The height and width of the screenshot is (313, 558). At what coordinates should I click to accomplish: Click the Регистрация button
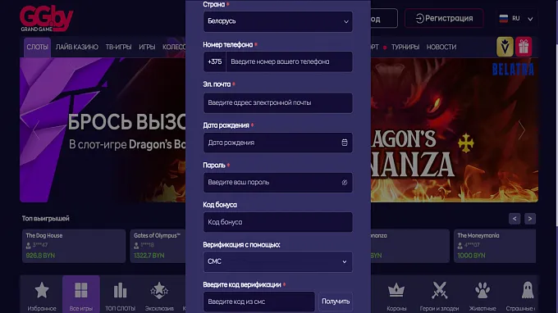(444, 18)
